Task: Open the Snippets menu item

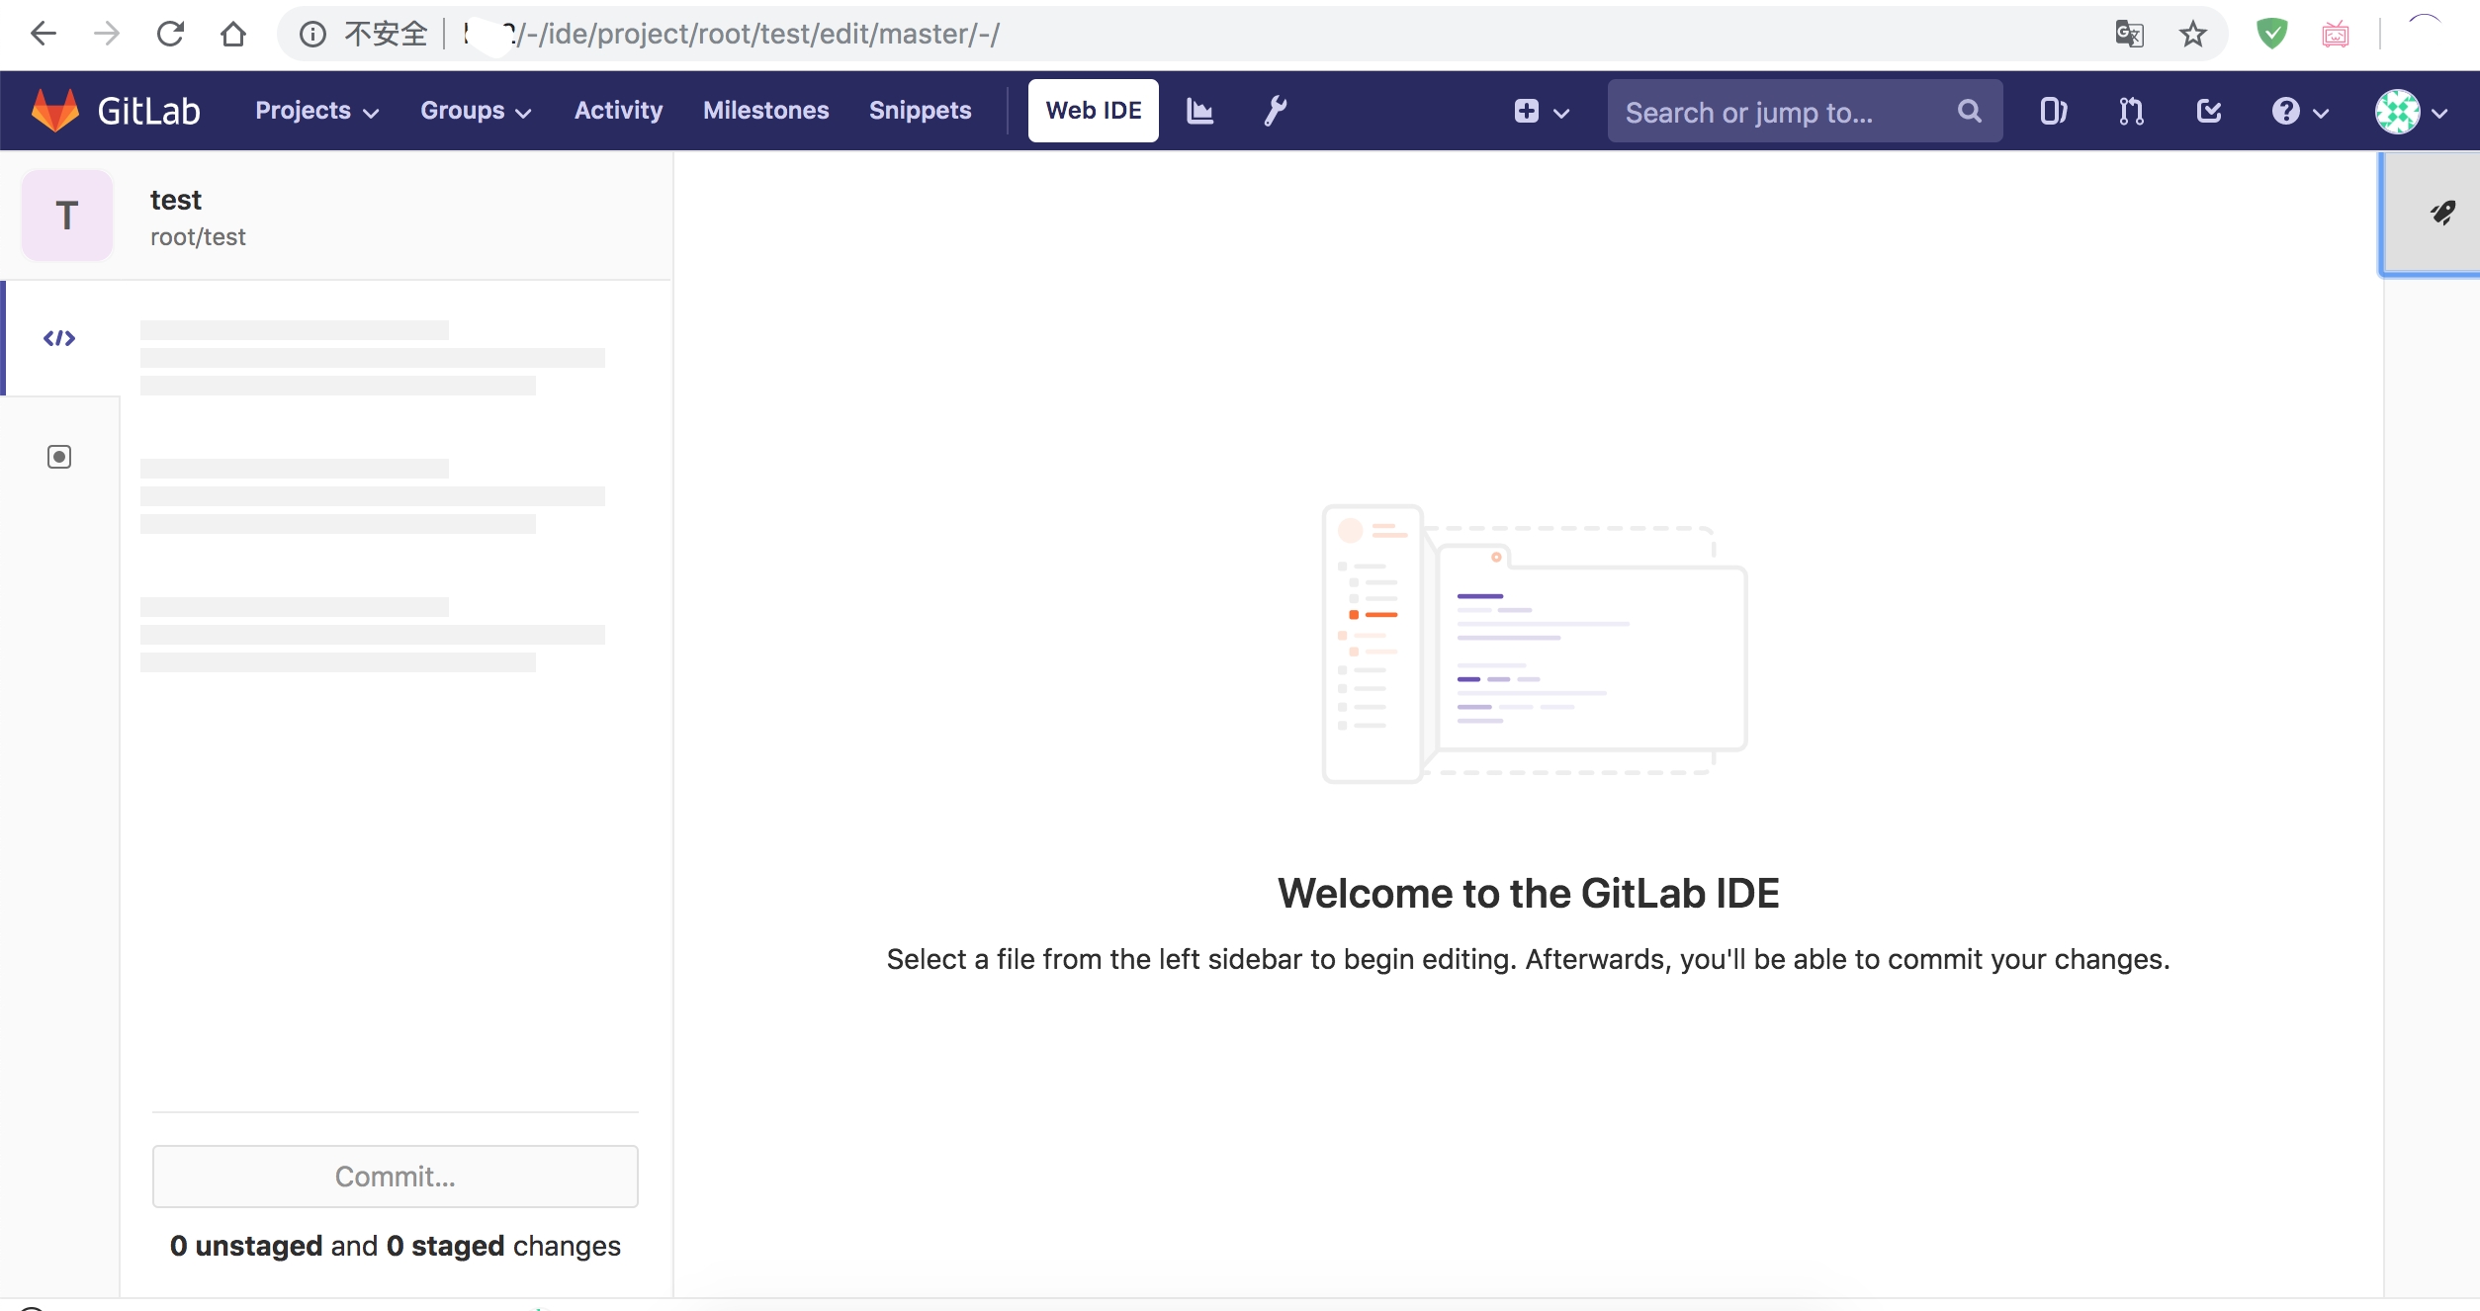Action: (x=920, y=110)
